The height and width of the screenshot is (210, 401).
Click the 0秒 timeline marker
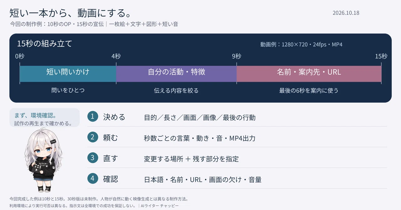click(x=20, y=56)
